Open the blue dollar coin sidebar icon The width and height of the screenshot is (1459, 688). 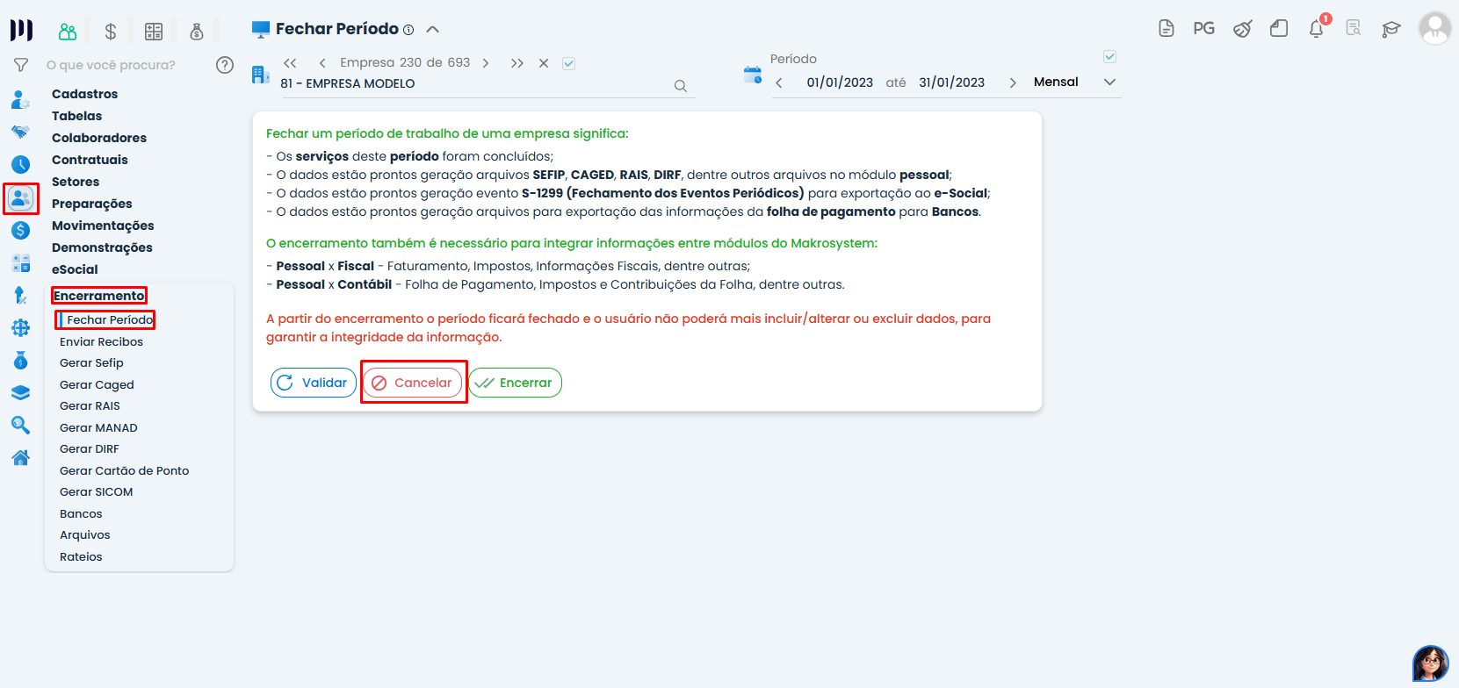pyautogui.click(x=20, y=231)
